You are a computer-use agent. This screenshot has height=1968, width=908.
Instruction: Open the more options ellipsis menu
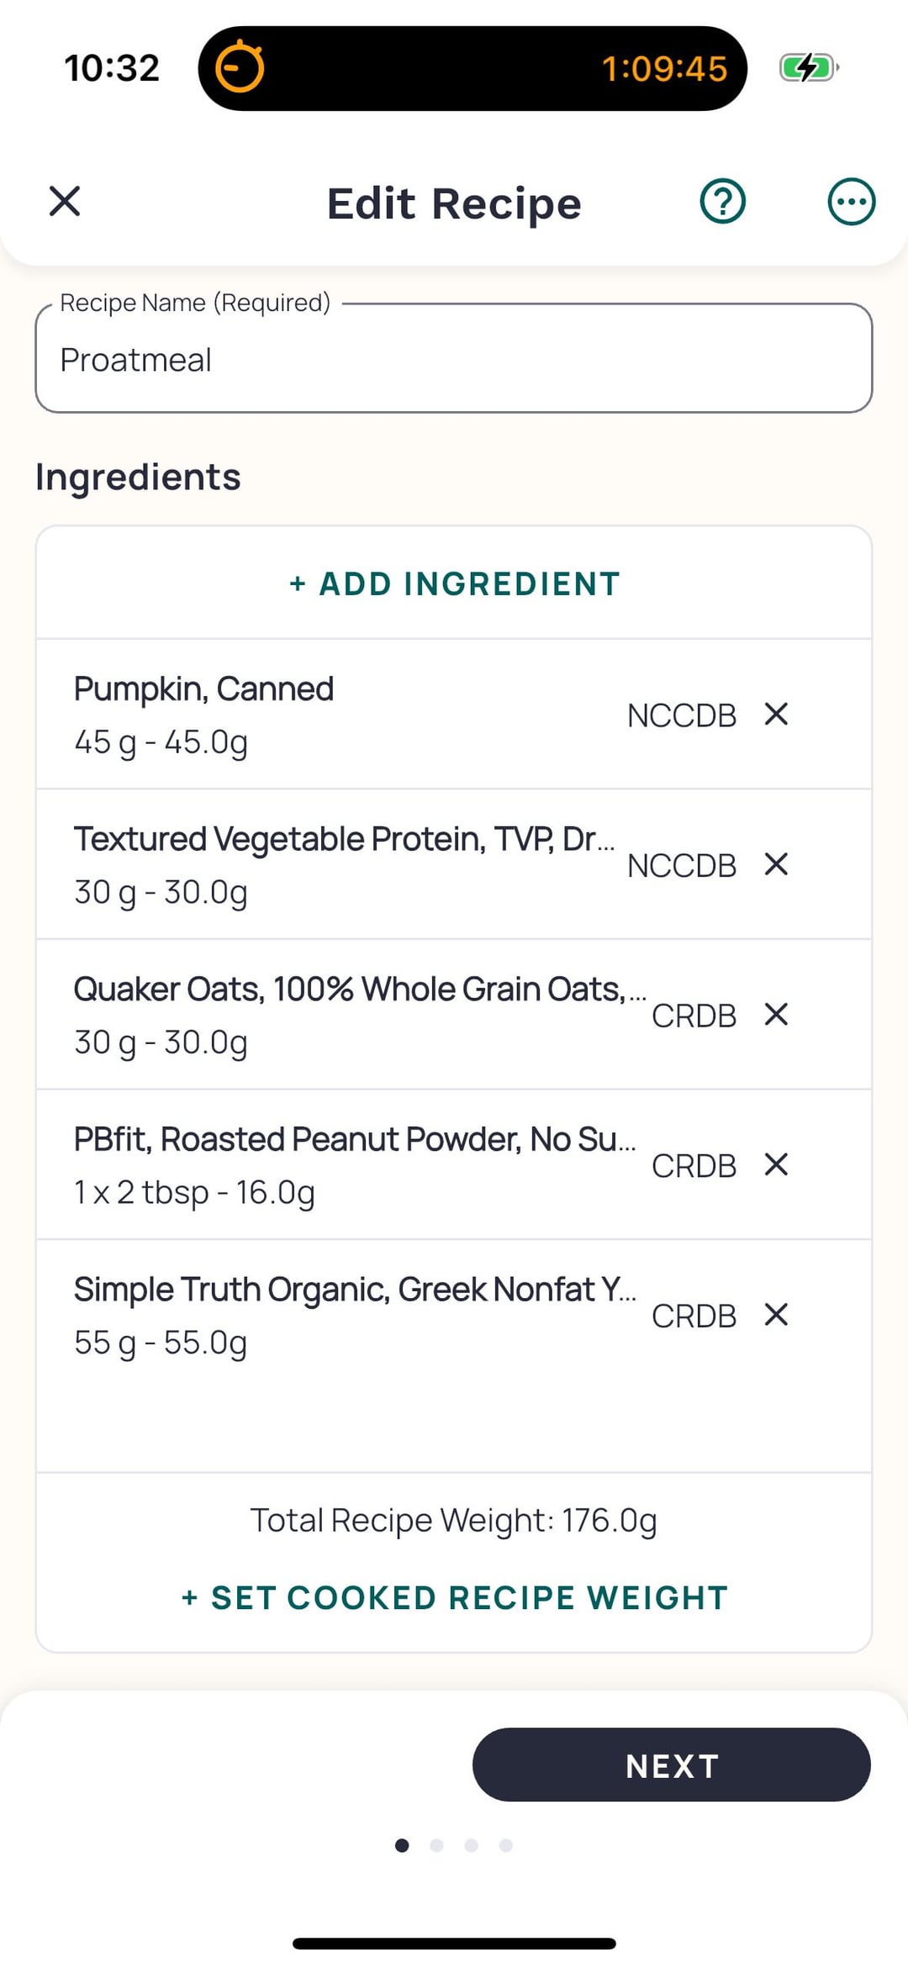851,202
